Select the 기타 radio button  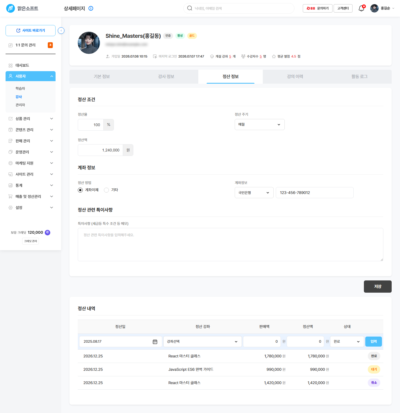tap(106, 190)
